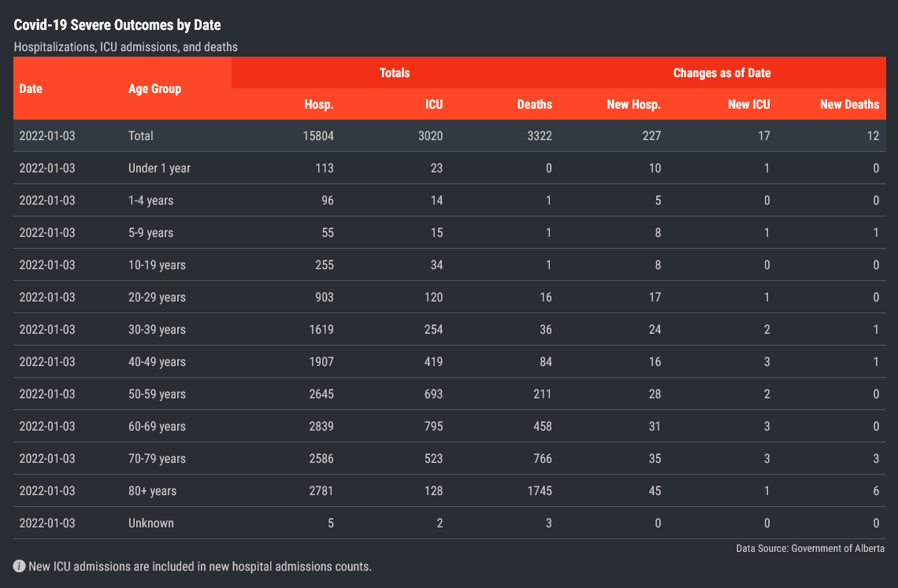Select deaths value 766 in 70-79 years row
Screen dimensions: 898x588
click(x=543, y=459)
